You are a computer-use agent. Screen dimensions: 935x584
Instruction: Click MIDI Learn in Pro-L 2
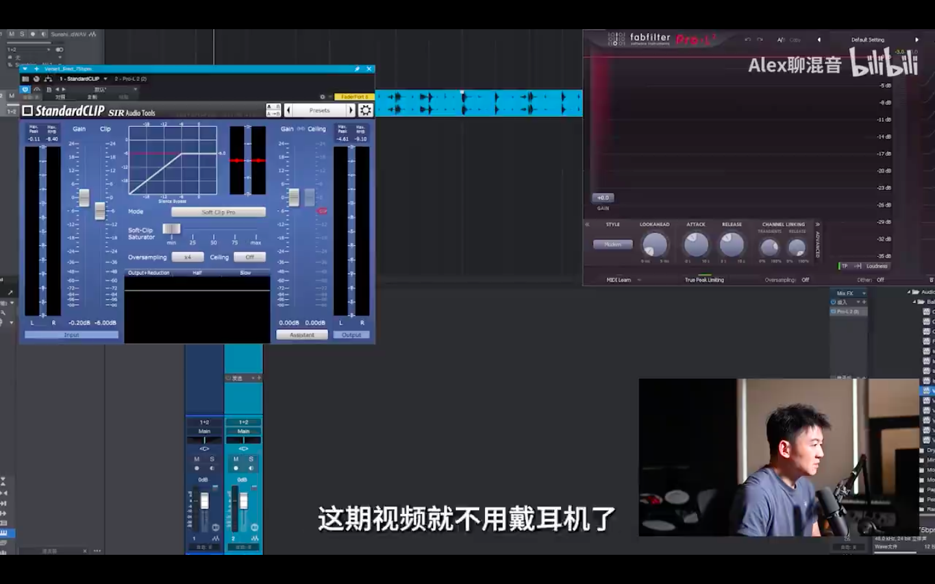coord(619,280)
